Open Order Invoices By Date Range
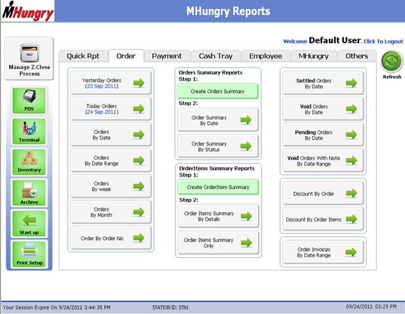This screenshot has height=314, width=405. point(323,252)
